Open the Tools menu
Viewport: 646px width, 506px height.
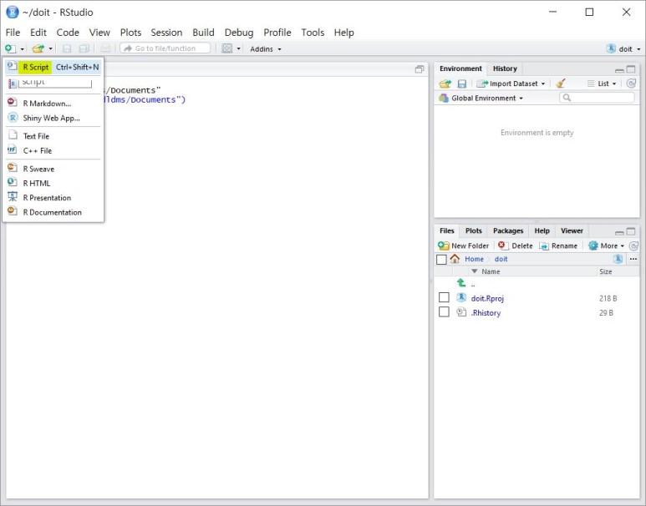tap(313, 33)
